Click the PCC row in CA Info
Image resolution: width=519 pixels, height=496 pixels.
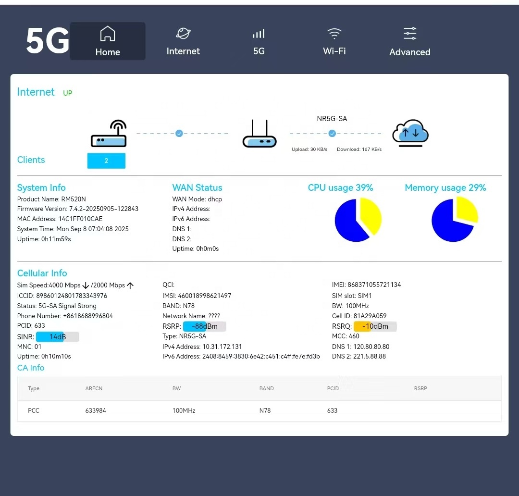click(259, 410)
